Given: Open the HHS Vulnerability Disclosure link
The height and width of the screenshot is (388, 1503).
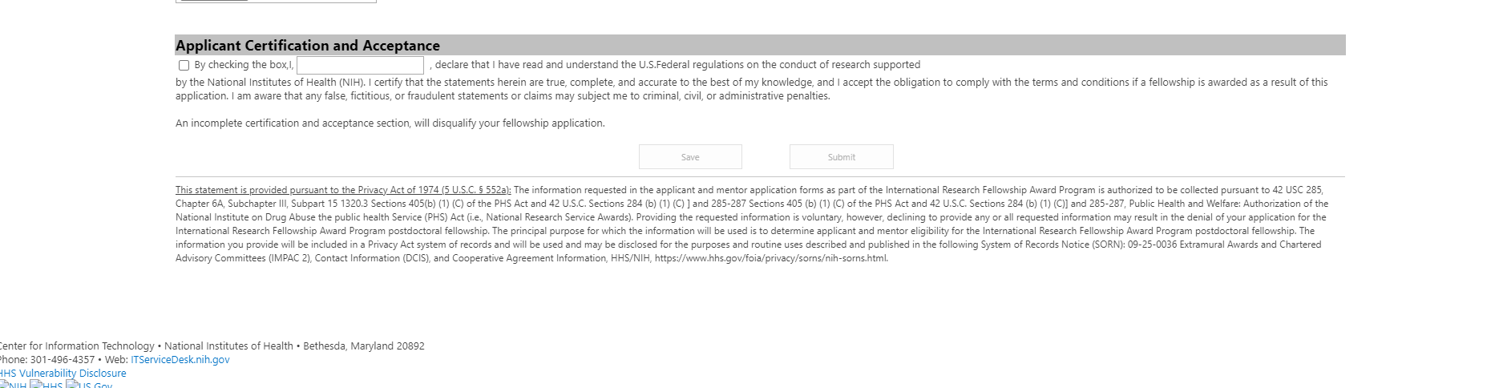Looking at the screenshot, I should point(63,374).
